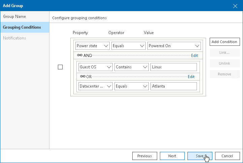Click the Linux value text field

(173, 67)
